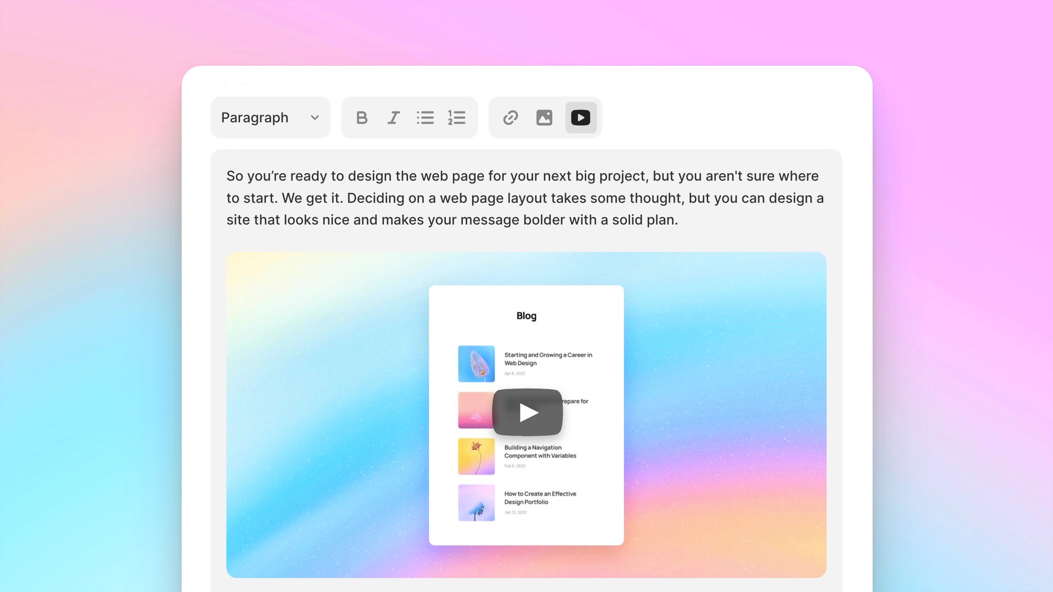
Task: Click inside the paragraph text area
Action: click(x=524, y=198)
